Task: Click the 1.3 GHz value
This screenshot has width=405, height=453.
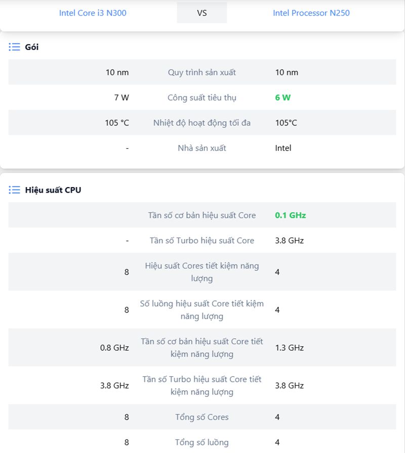Action: pos(289,348)
